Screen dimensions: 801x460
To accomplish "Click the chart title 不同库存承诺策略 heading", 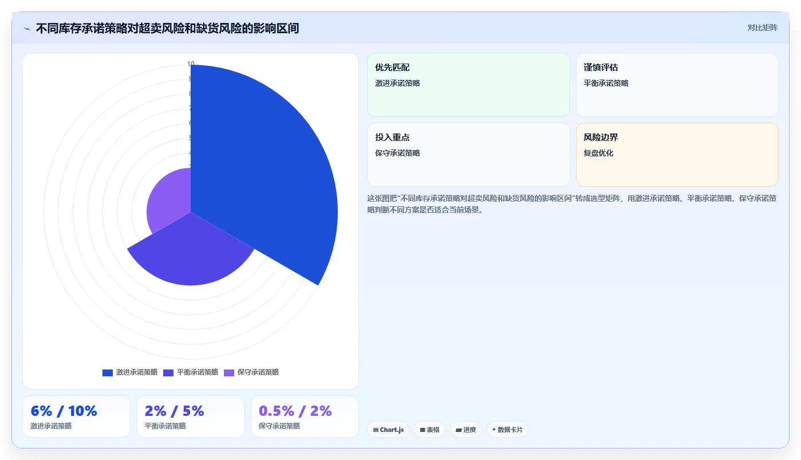I will point(167,29).
